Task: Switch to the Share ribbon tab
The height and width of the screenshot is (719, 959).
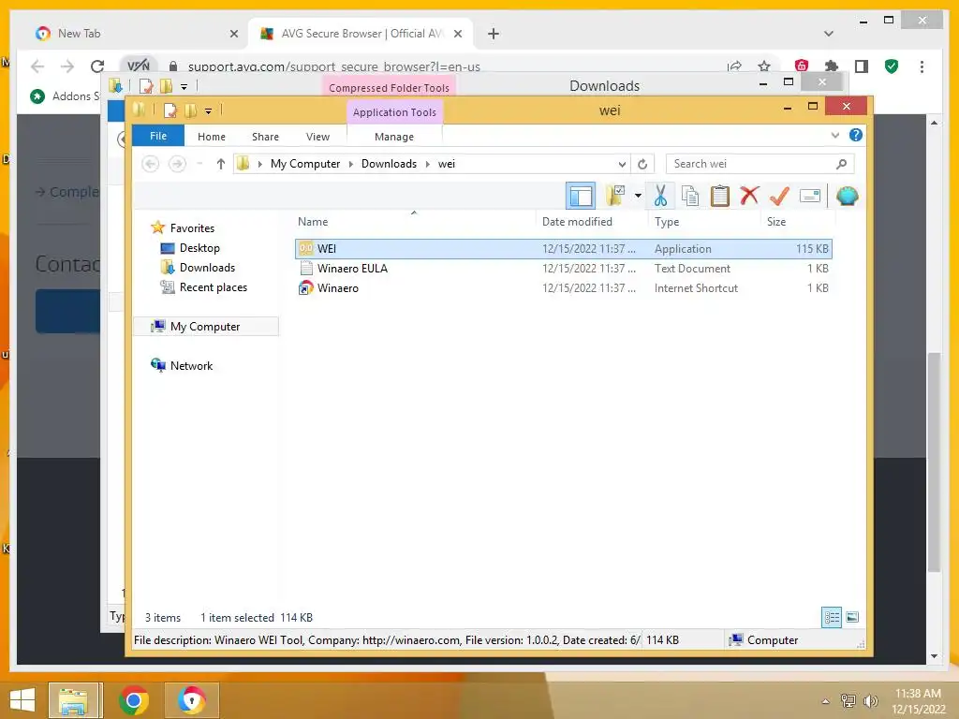Action: (265, 137)
